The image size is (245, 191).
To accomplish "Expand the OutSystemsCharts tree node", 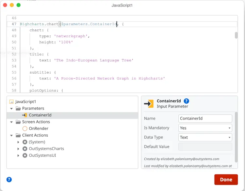I will tap(18, 149).
